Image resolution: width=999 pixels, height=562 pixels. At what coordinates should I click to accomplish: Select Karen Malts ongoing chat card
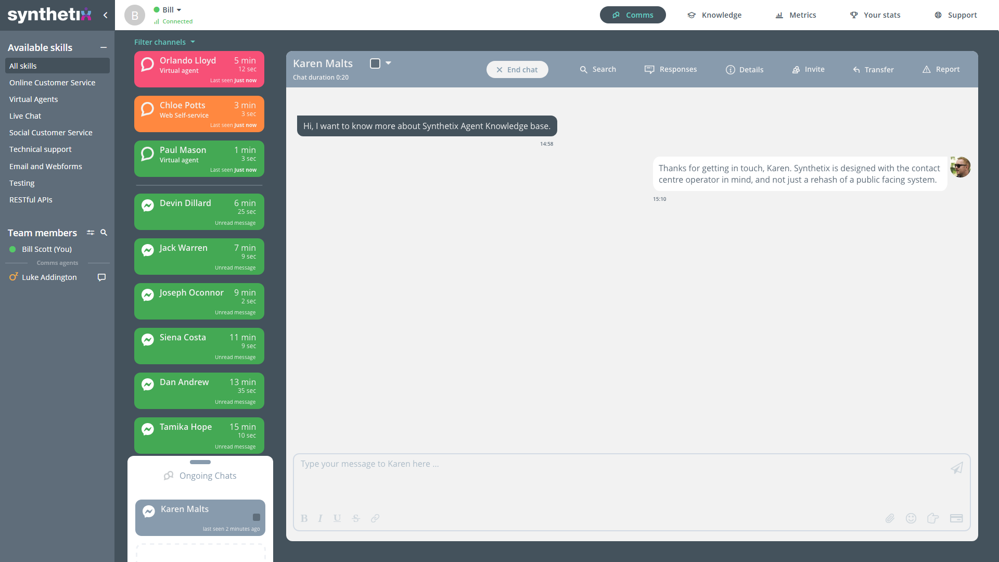click(200, 518)
